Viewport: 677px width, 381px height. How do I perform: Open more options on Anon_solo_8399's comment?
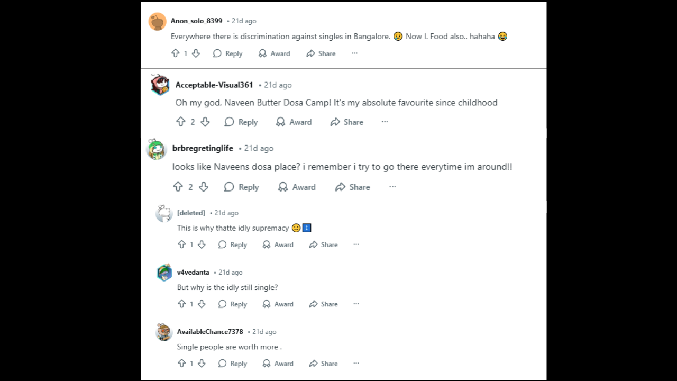pyautogui.click(x=354, y=53)
